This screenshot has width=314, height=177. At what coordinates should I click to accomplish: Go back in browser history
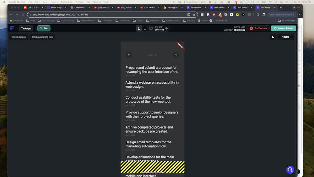pyautogui.click(x=11, y=14)
